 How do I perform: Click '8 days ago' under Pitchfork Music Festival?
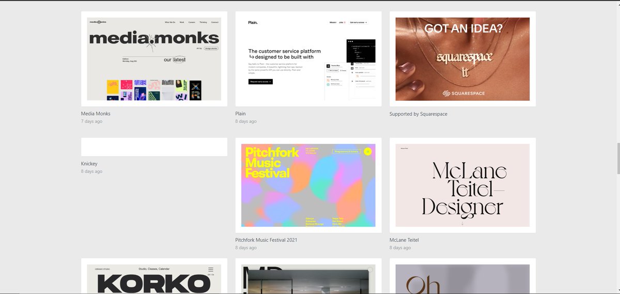click(246, 247)
